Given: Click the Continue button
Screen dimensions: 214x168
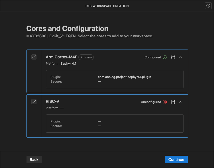Looking at the screenshot, I should click(x=176, y=159).
